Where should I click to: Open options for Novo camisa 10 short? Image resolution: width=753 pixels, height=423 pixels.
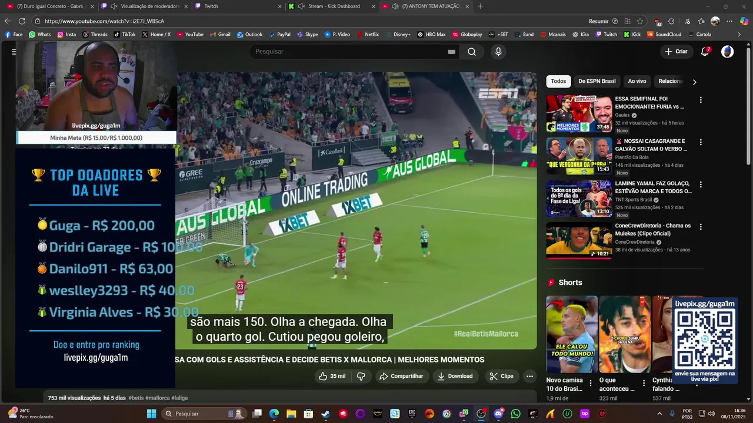coord(591,383)
